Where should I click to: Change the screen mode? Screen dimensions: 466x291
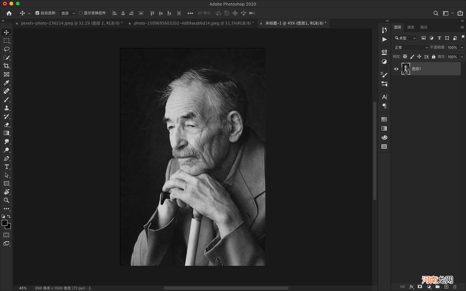coord(6,244)
